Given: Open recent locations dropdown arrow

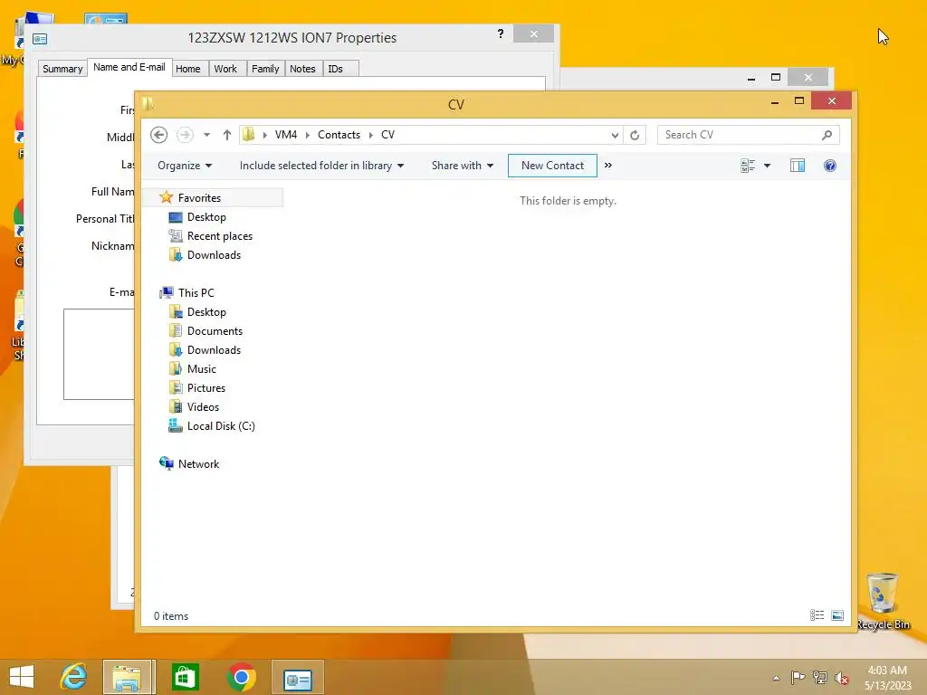Looking at the screenshot, I should point(207,135).
